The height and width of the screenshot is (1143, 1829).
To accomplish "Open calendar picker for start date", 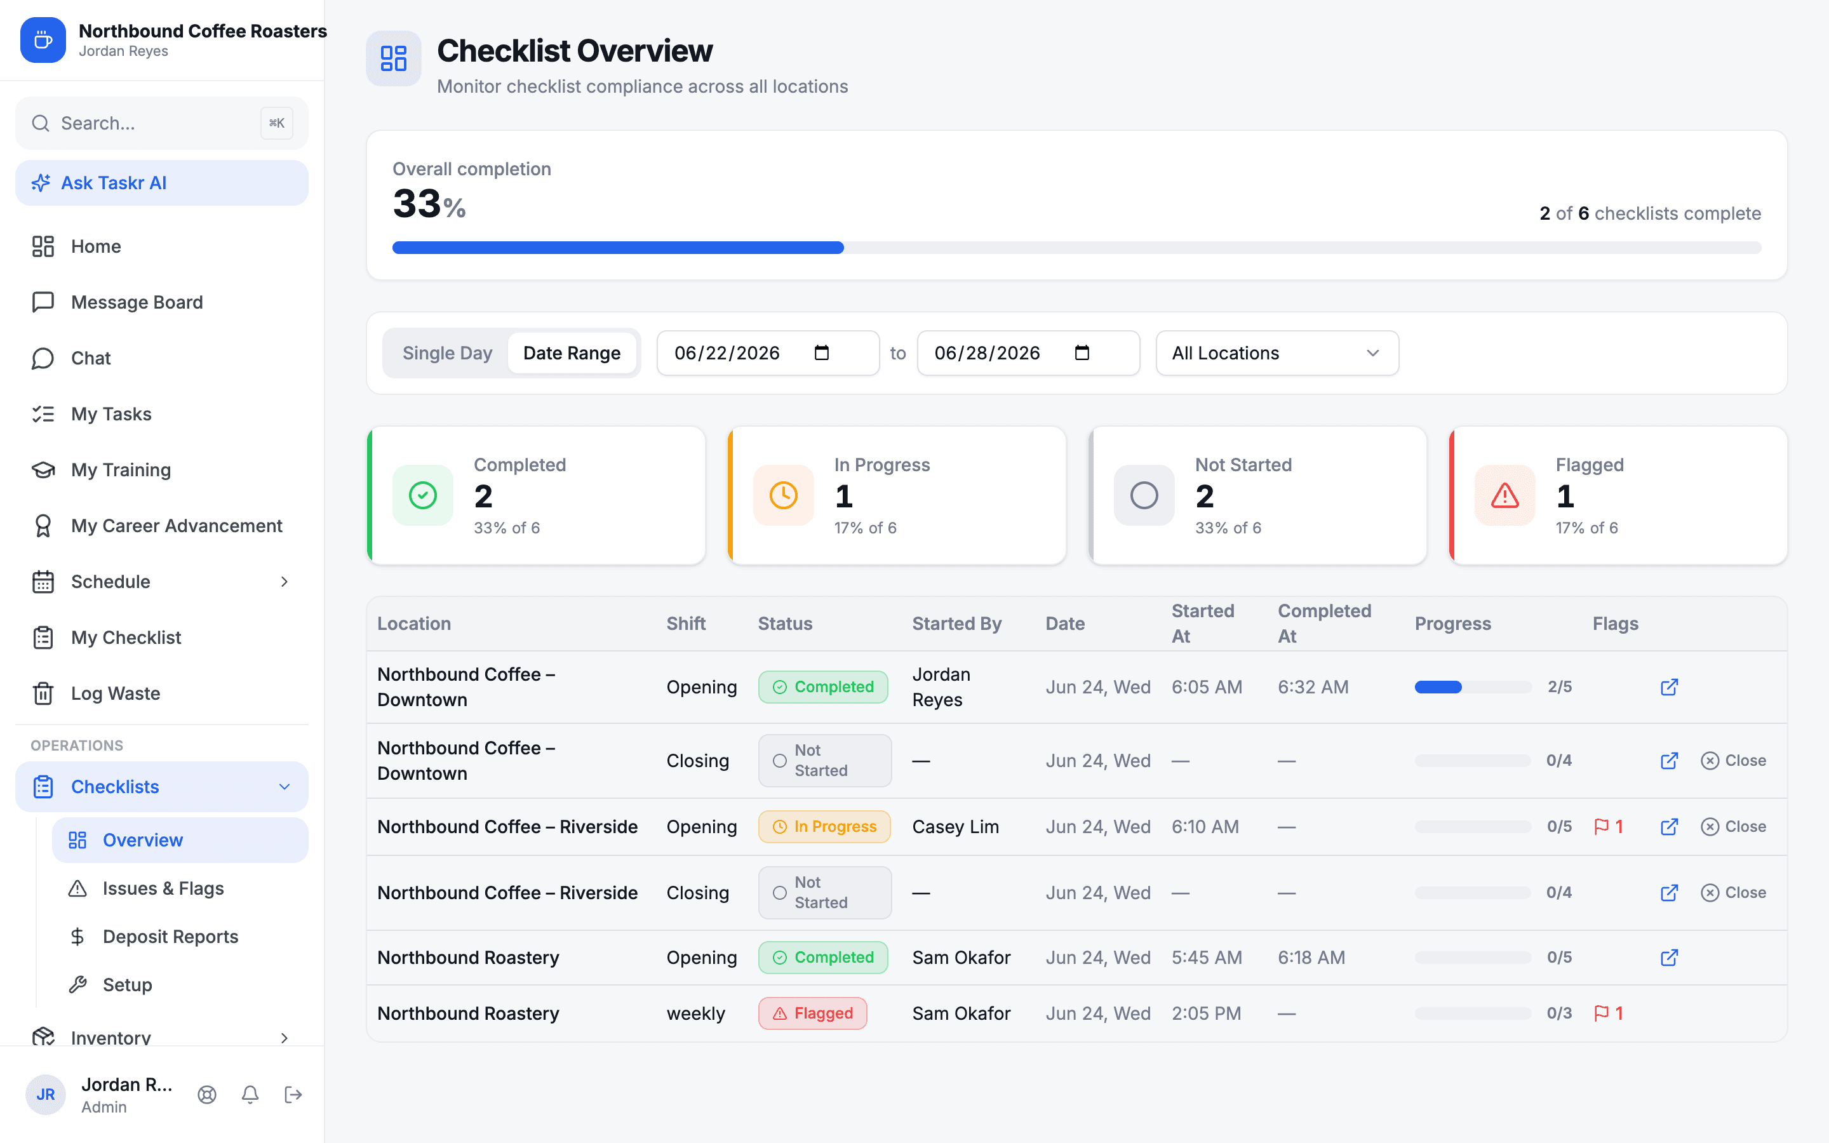I will 822,353.
